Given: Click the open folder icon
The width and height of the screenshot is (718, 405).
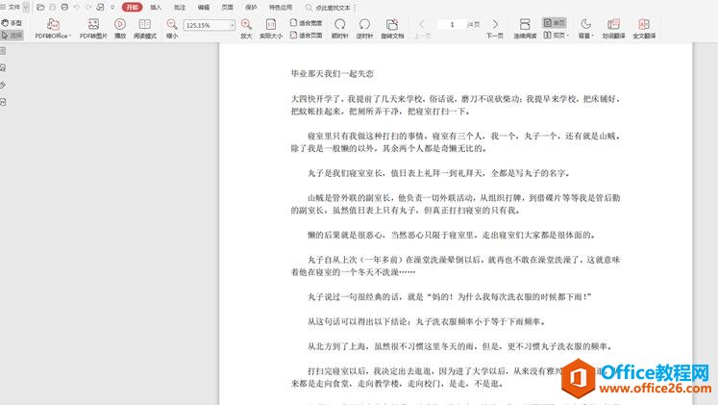Looking at the screenshot, I should click(40, 8).
